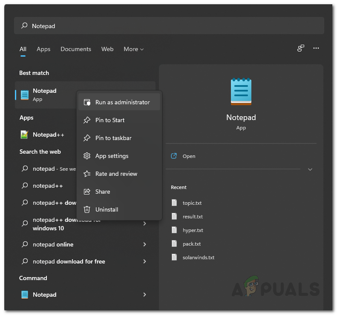Image resolution: width=337 pixels, height=315 pixels.
Task: Click the Run as administrator shield icon
Action: click(87, 102)
